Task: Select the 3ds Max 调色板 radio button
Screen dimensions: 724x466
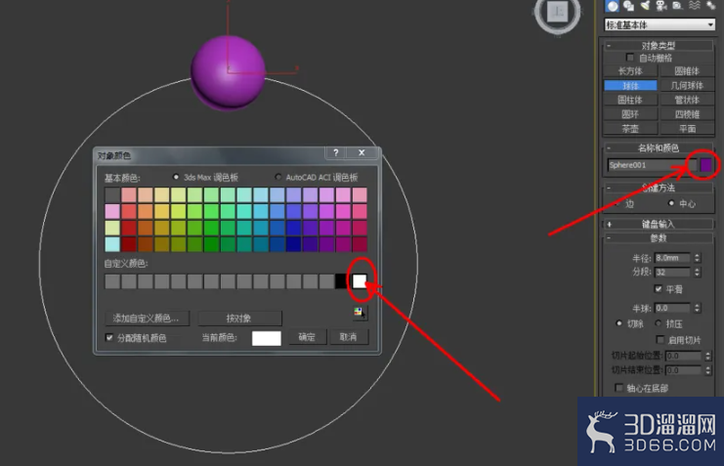Action: point(176,177)
